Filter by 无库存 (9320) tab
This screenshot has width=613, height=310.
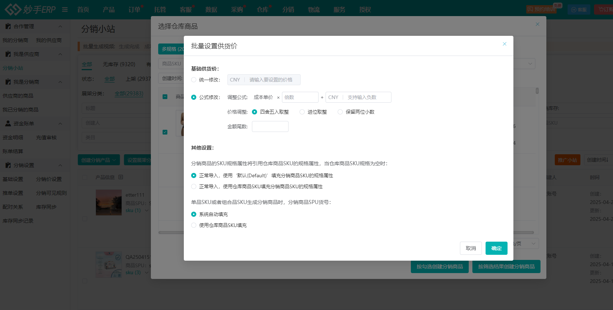[x=119, y=64]
